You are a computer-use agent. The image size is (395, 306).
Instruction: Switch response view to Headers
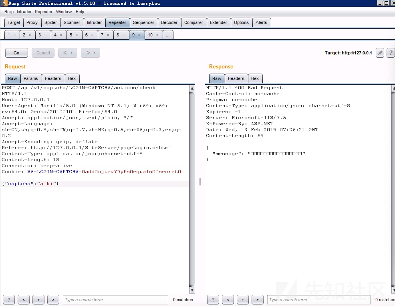pyautogui.click(x=236, y=78)
